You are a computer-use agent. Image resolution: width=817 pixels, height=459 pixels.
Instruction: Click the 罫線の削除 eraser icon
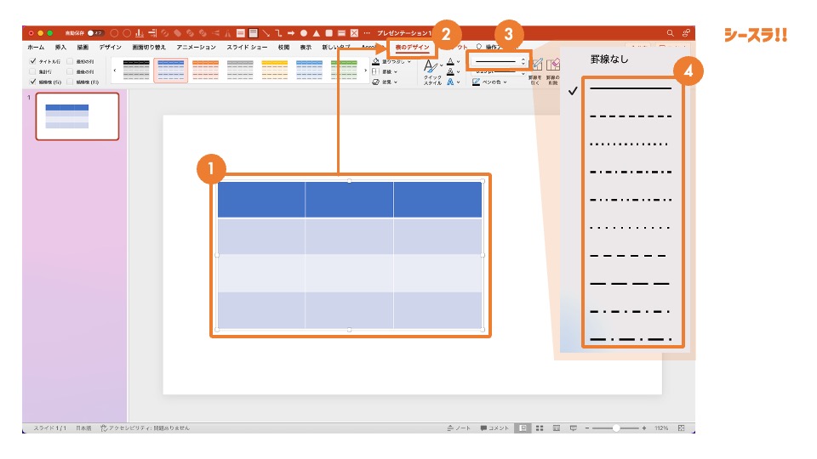[553, 65]
